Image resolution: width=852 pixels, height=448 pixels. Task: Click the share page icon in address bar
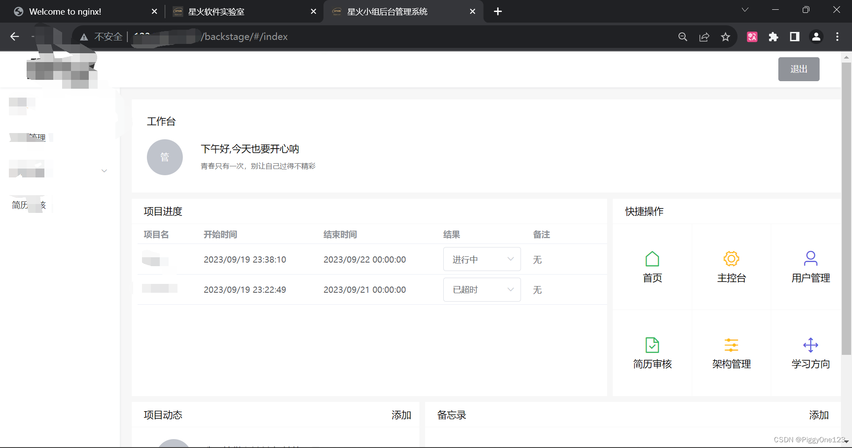coord(704,37)
